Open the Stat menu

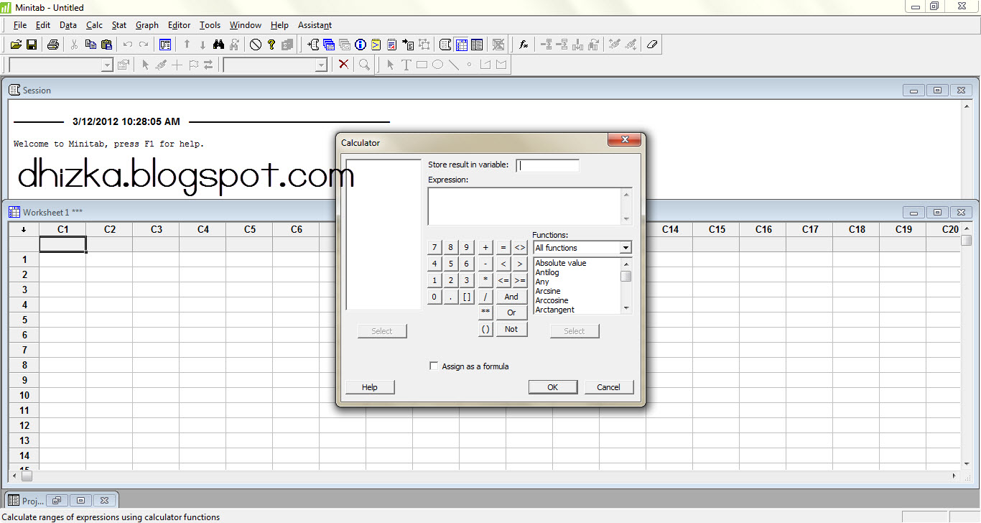click(x=119, y=25)
